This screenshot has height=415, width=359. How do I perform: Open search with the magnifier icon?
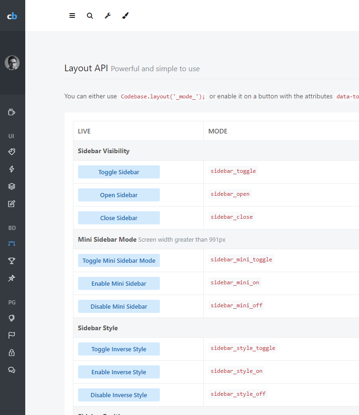(90, 15)
